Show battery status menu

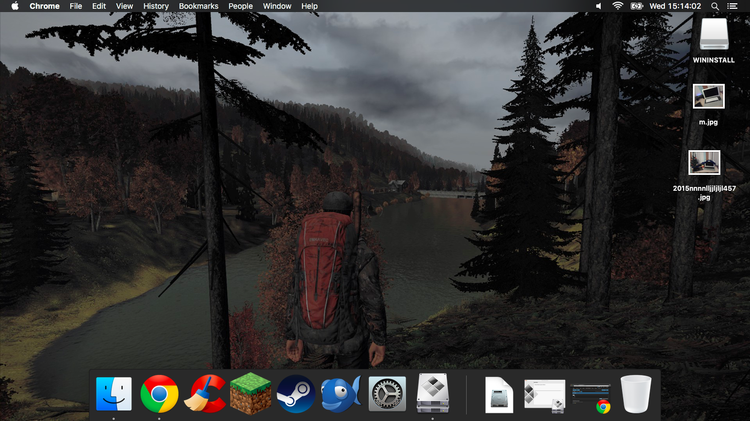click(637, 6)
